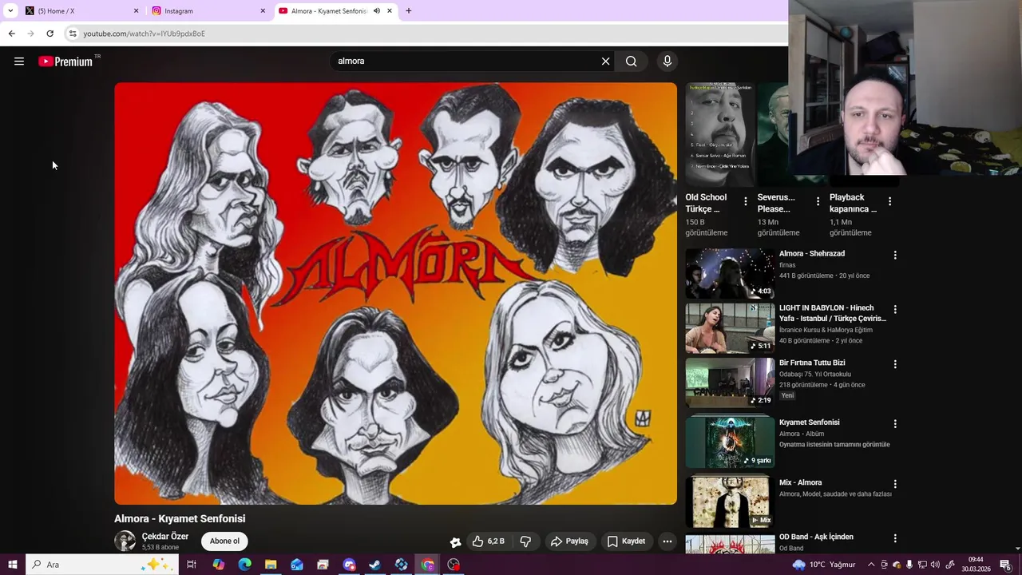
Task: Close the Instagram tab
Action: click(x=263, y=11)
